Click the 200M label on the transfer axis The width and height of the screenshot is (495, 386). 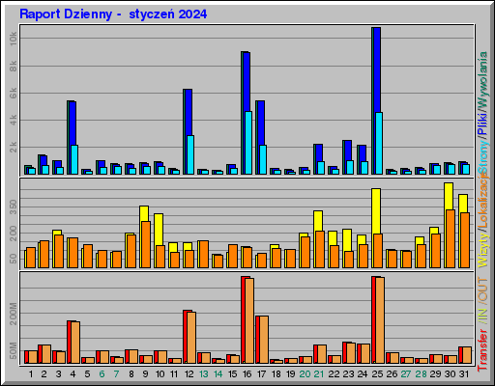tap(14, 314)
